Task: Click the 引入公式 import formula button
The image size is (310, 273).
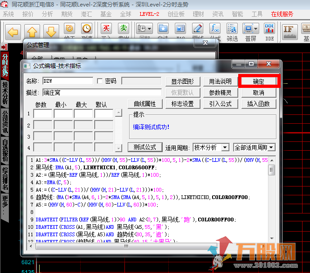Action: 220,104
